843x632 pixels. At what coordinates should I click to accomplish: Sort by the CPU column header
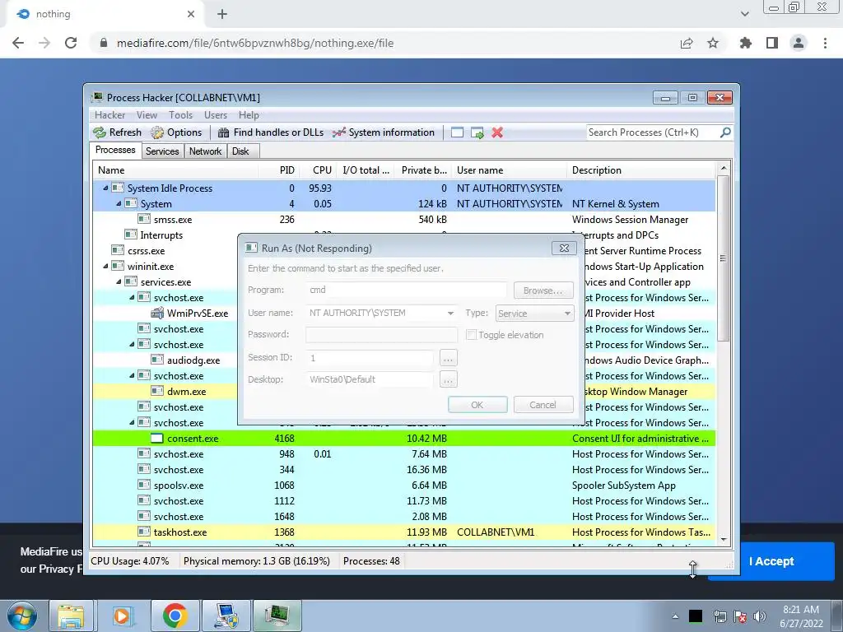tap(318, 170)
